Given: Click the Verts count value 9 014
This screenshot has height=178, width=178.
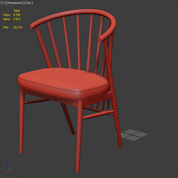Looking at the screenshot, I should point(17,19).
